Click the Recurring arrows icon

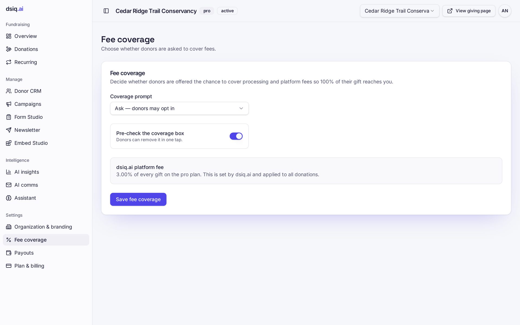pos(9,62)
